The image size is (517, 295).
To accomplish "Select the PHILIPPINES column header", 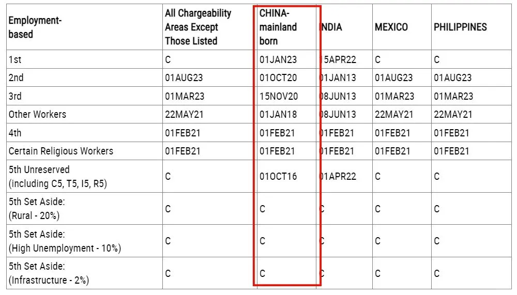I will coord(460,27).
